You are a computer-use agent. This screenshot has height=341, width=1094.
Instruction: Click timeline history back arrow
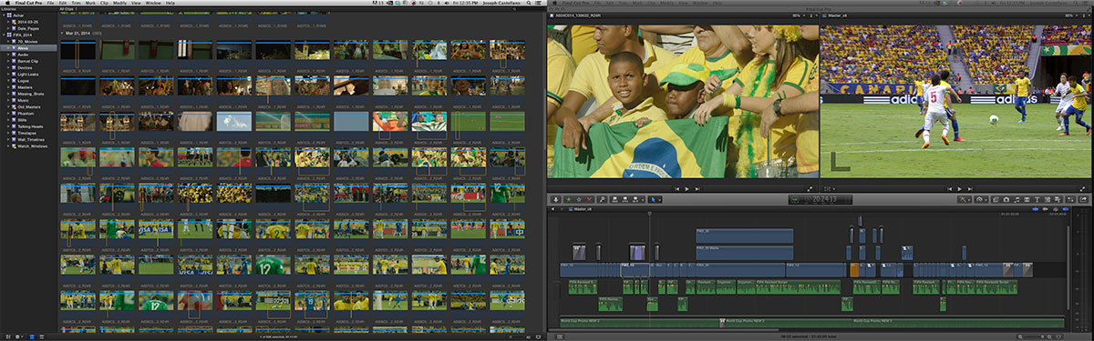click(552, 209)
